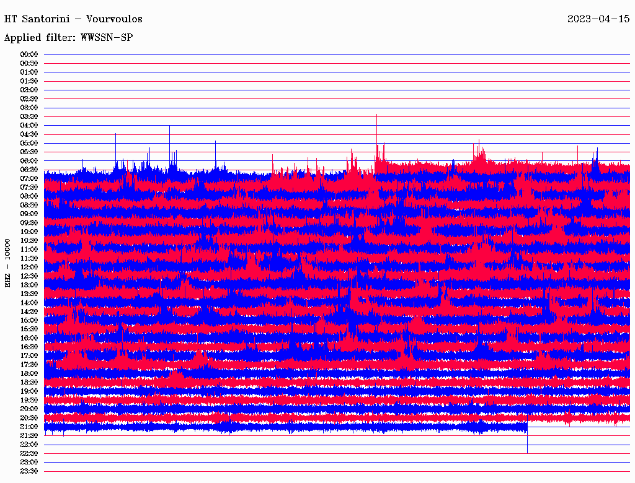Click the 18:00 time label
Image resolution: width=635 pixels, height=483 pixels.
(29, 373)
